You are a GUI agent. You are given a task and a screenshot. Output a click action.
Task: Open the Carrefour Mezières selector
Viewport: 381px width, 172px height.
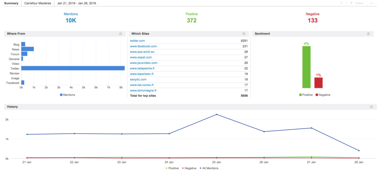(x=38, y=3)
